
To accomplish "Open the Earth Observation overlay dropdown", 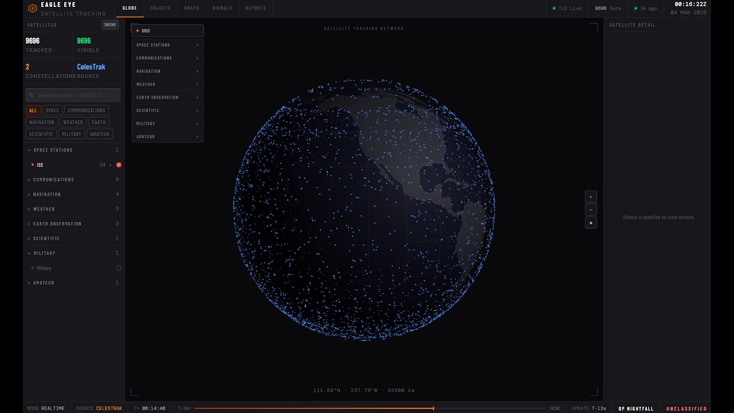I will pyautogui.click(x=167, y=98).
